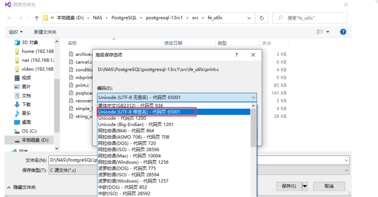Image resolution: width=378 pixels, height=197 pixels.
Task: Select 本地磁盘 (D:) in the sidebar
Action: tap(29, 140)
